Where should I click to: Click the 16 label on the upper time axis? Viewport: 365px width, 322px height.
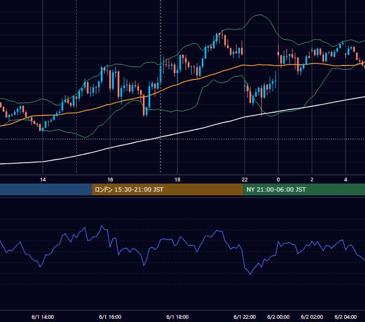(110, 180)
